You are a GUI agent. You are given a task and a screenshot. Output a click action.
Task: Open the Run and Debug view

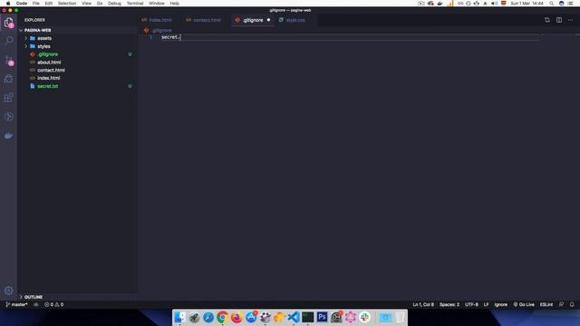pyautogui.click(x=8, y=79)
